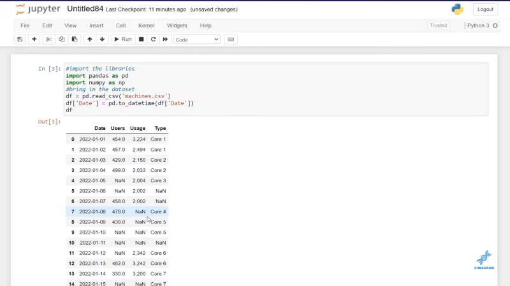Image resolution: width=510 pixels, height=286 pixels.
Task: Click the row index 7
Action: point(73,211)
